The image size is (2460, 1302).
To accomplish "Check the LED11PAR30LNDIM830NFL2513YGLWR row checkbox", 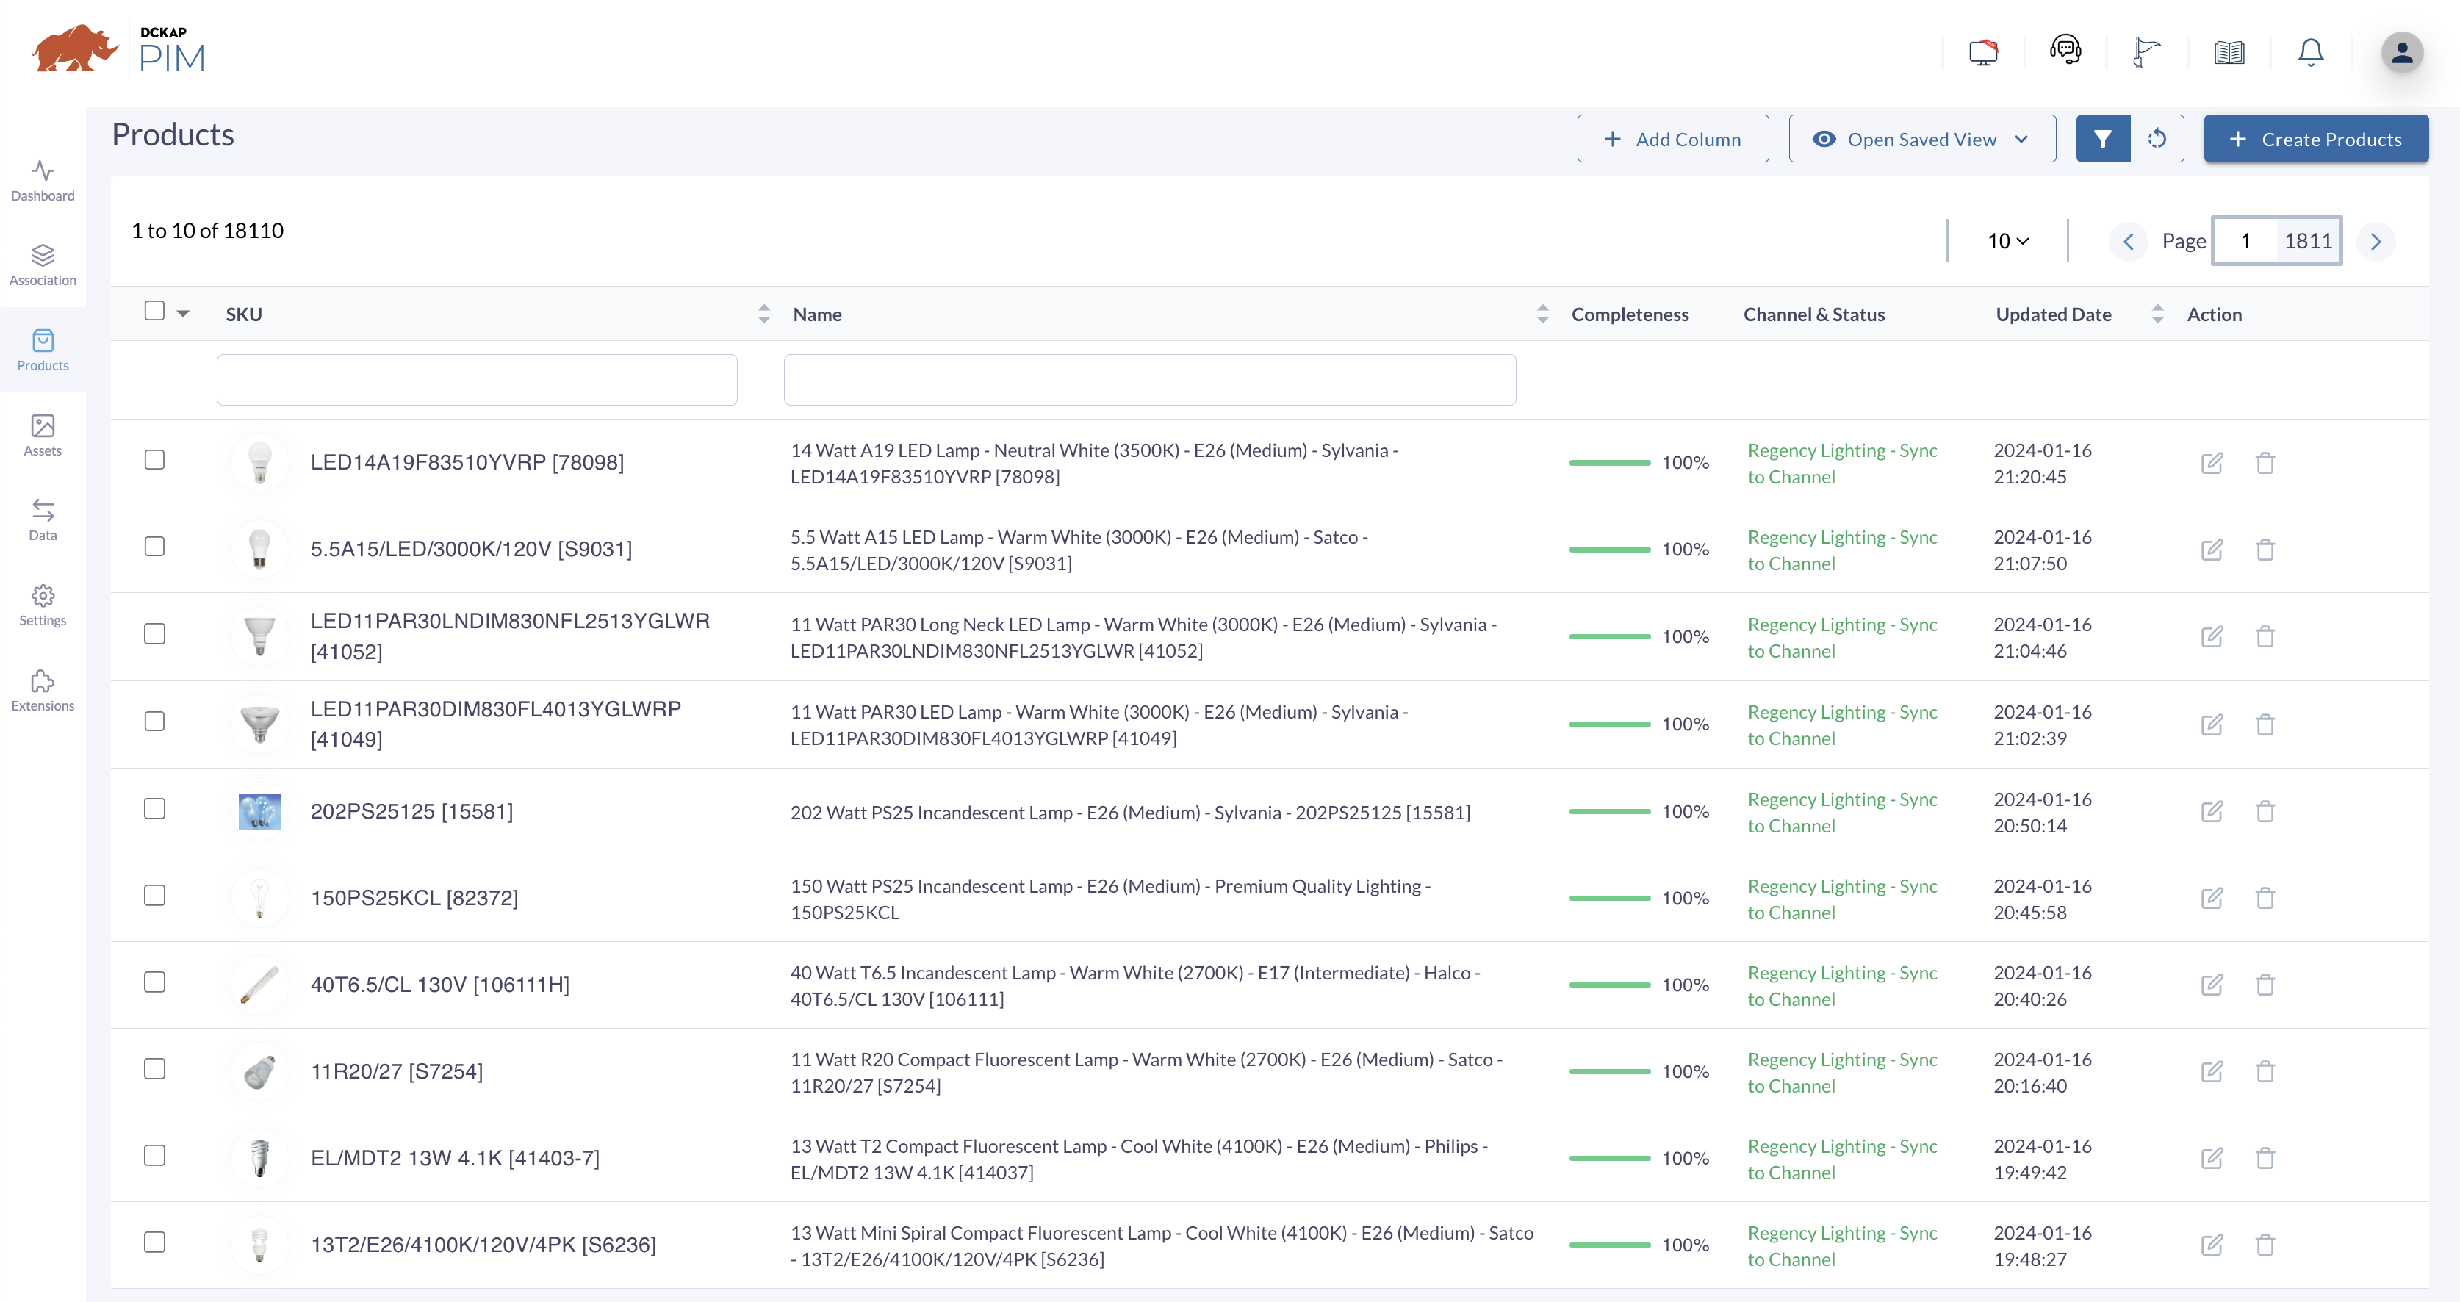I will coord(155,634).
